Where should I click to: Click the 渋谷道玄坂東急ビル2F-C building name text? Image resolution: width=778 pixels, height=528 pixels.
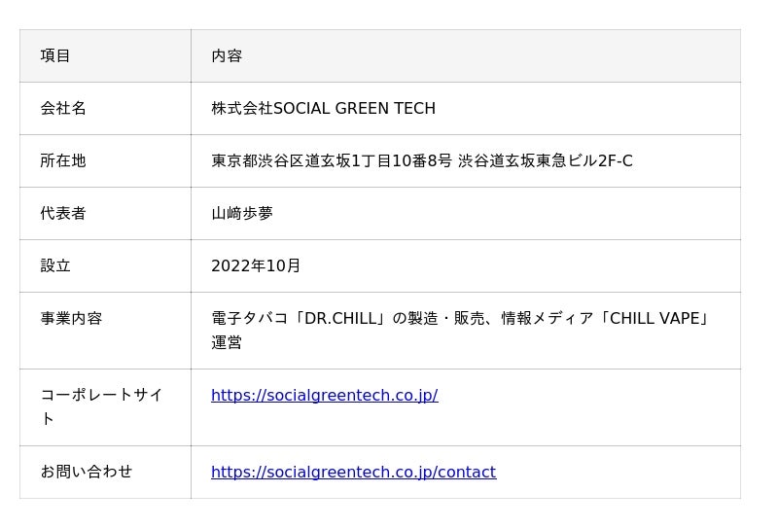click(546, 160)
